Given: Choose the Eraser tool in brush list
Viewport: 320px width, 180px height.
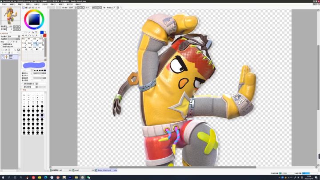Looking at the screenshot, I should 30,44.
